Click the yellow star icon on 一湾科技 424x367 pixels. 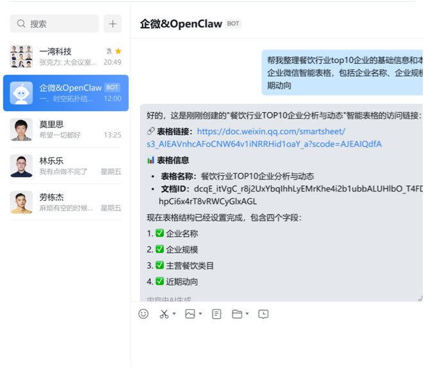pyautogui.click(x=118, y=51)
